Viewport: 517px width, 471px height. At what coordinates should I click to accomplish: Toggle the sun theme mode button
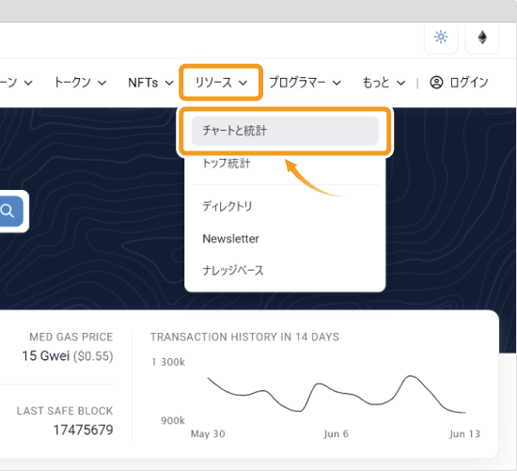coord(441,37)
